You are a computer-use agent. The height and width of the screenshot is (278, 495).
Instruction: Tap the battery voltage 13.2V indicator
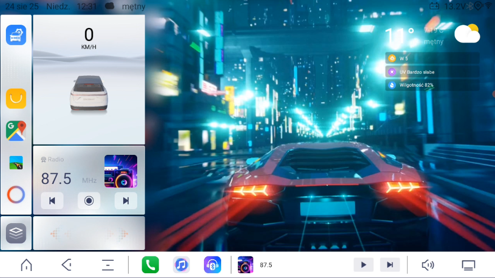pyautogui.click(x=447, y=6)
